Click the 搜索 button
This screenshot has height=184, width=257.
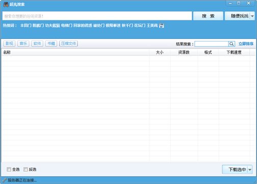[x=208, y=16]
